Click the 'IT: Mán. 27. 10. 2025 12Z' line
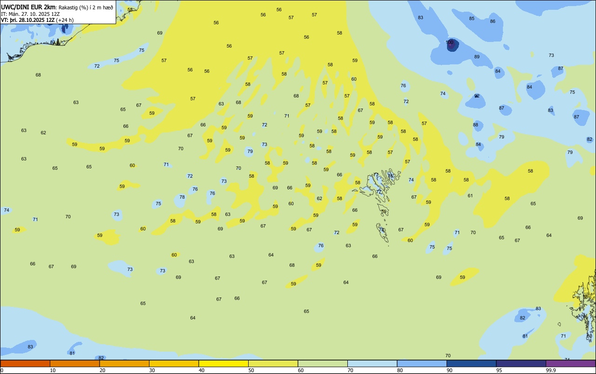 [30, 14]
